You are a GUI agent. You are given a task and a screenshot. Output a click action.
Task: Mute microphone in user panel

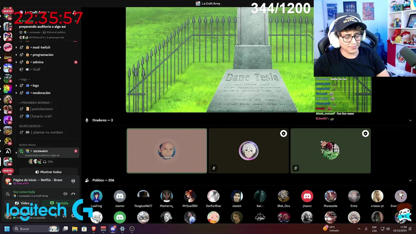point(56,215)
